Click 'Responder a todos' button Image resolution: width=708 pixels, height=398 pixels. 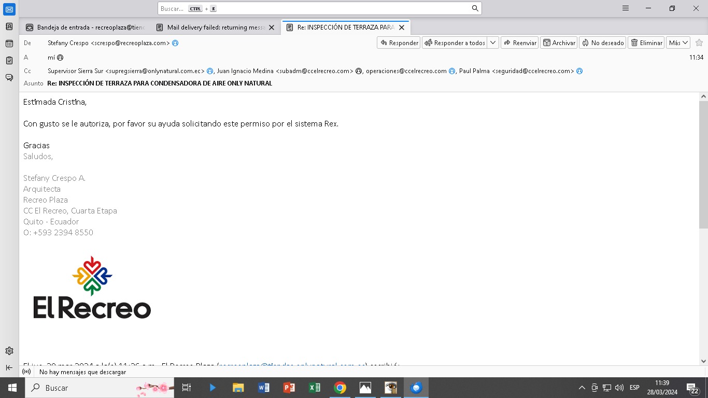pos(455,43)
